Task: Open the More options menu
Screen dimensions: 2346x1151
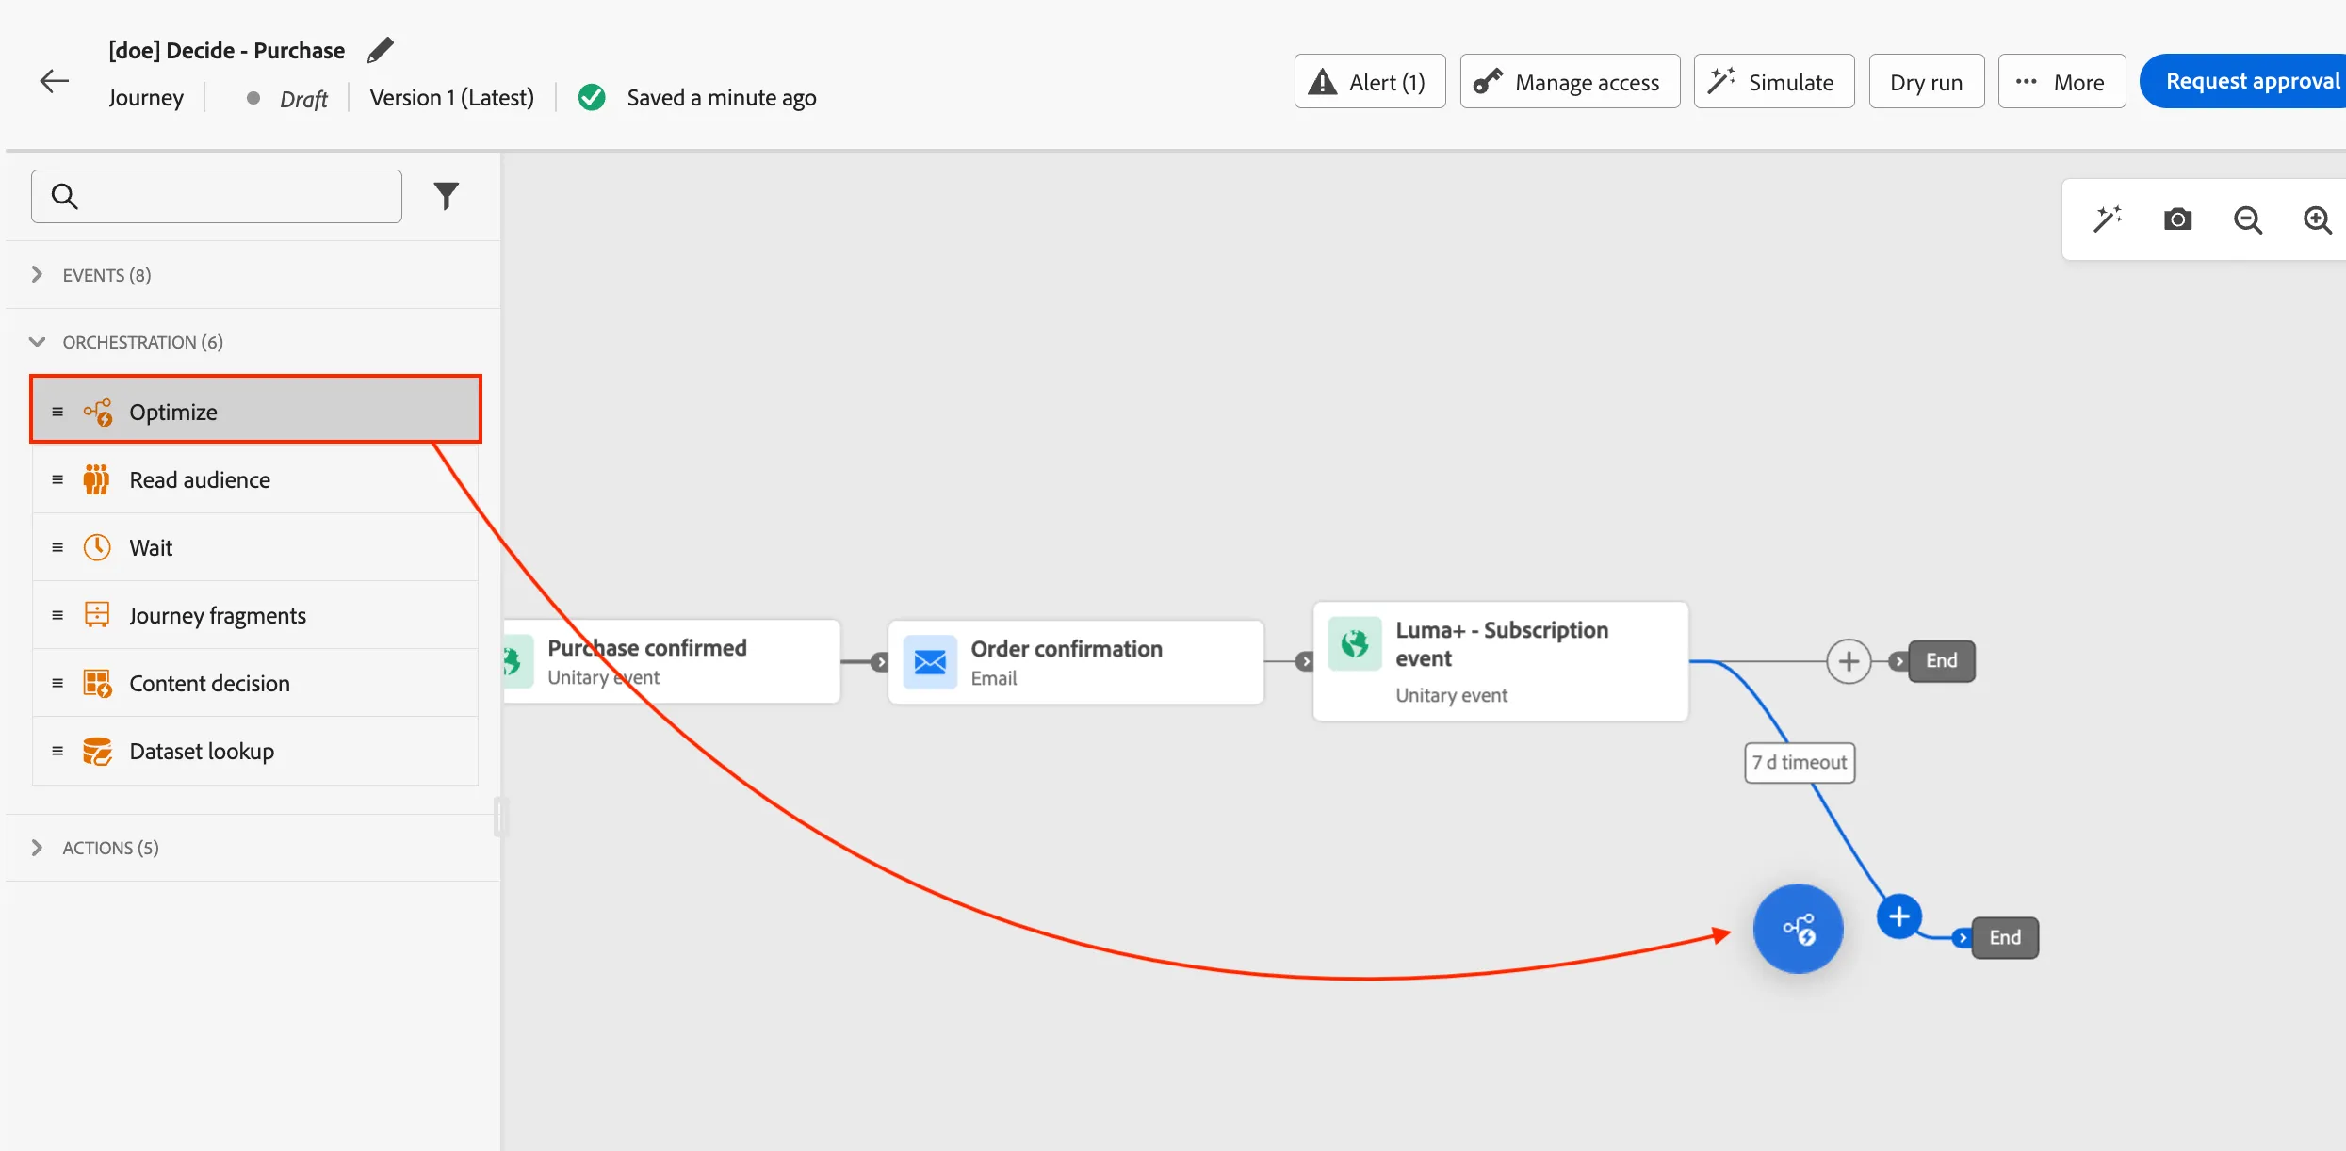Action: pos(2061,82)
